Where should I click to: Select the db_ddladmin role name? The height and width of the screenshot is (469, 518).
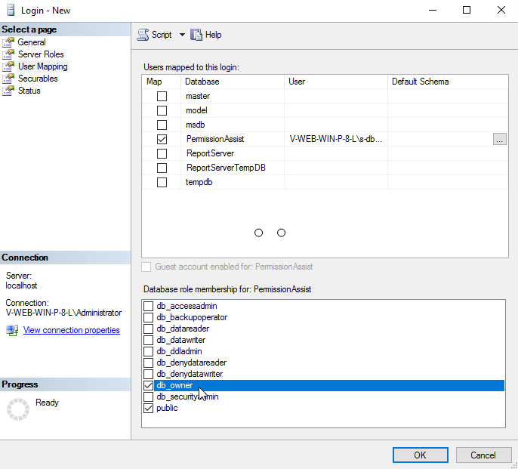click(x=179, y=351)
